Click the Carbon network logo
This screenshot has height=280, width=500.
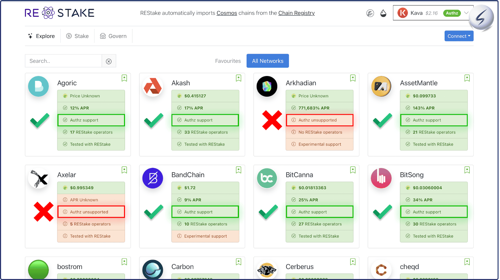pyautogui.click(x=153, y=269)
